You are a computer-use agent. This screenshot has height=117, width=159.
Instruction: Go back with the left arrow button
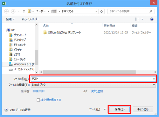point(6,11)
